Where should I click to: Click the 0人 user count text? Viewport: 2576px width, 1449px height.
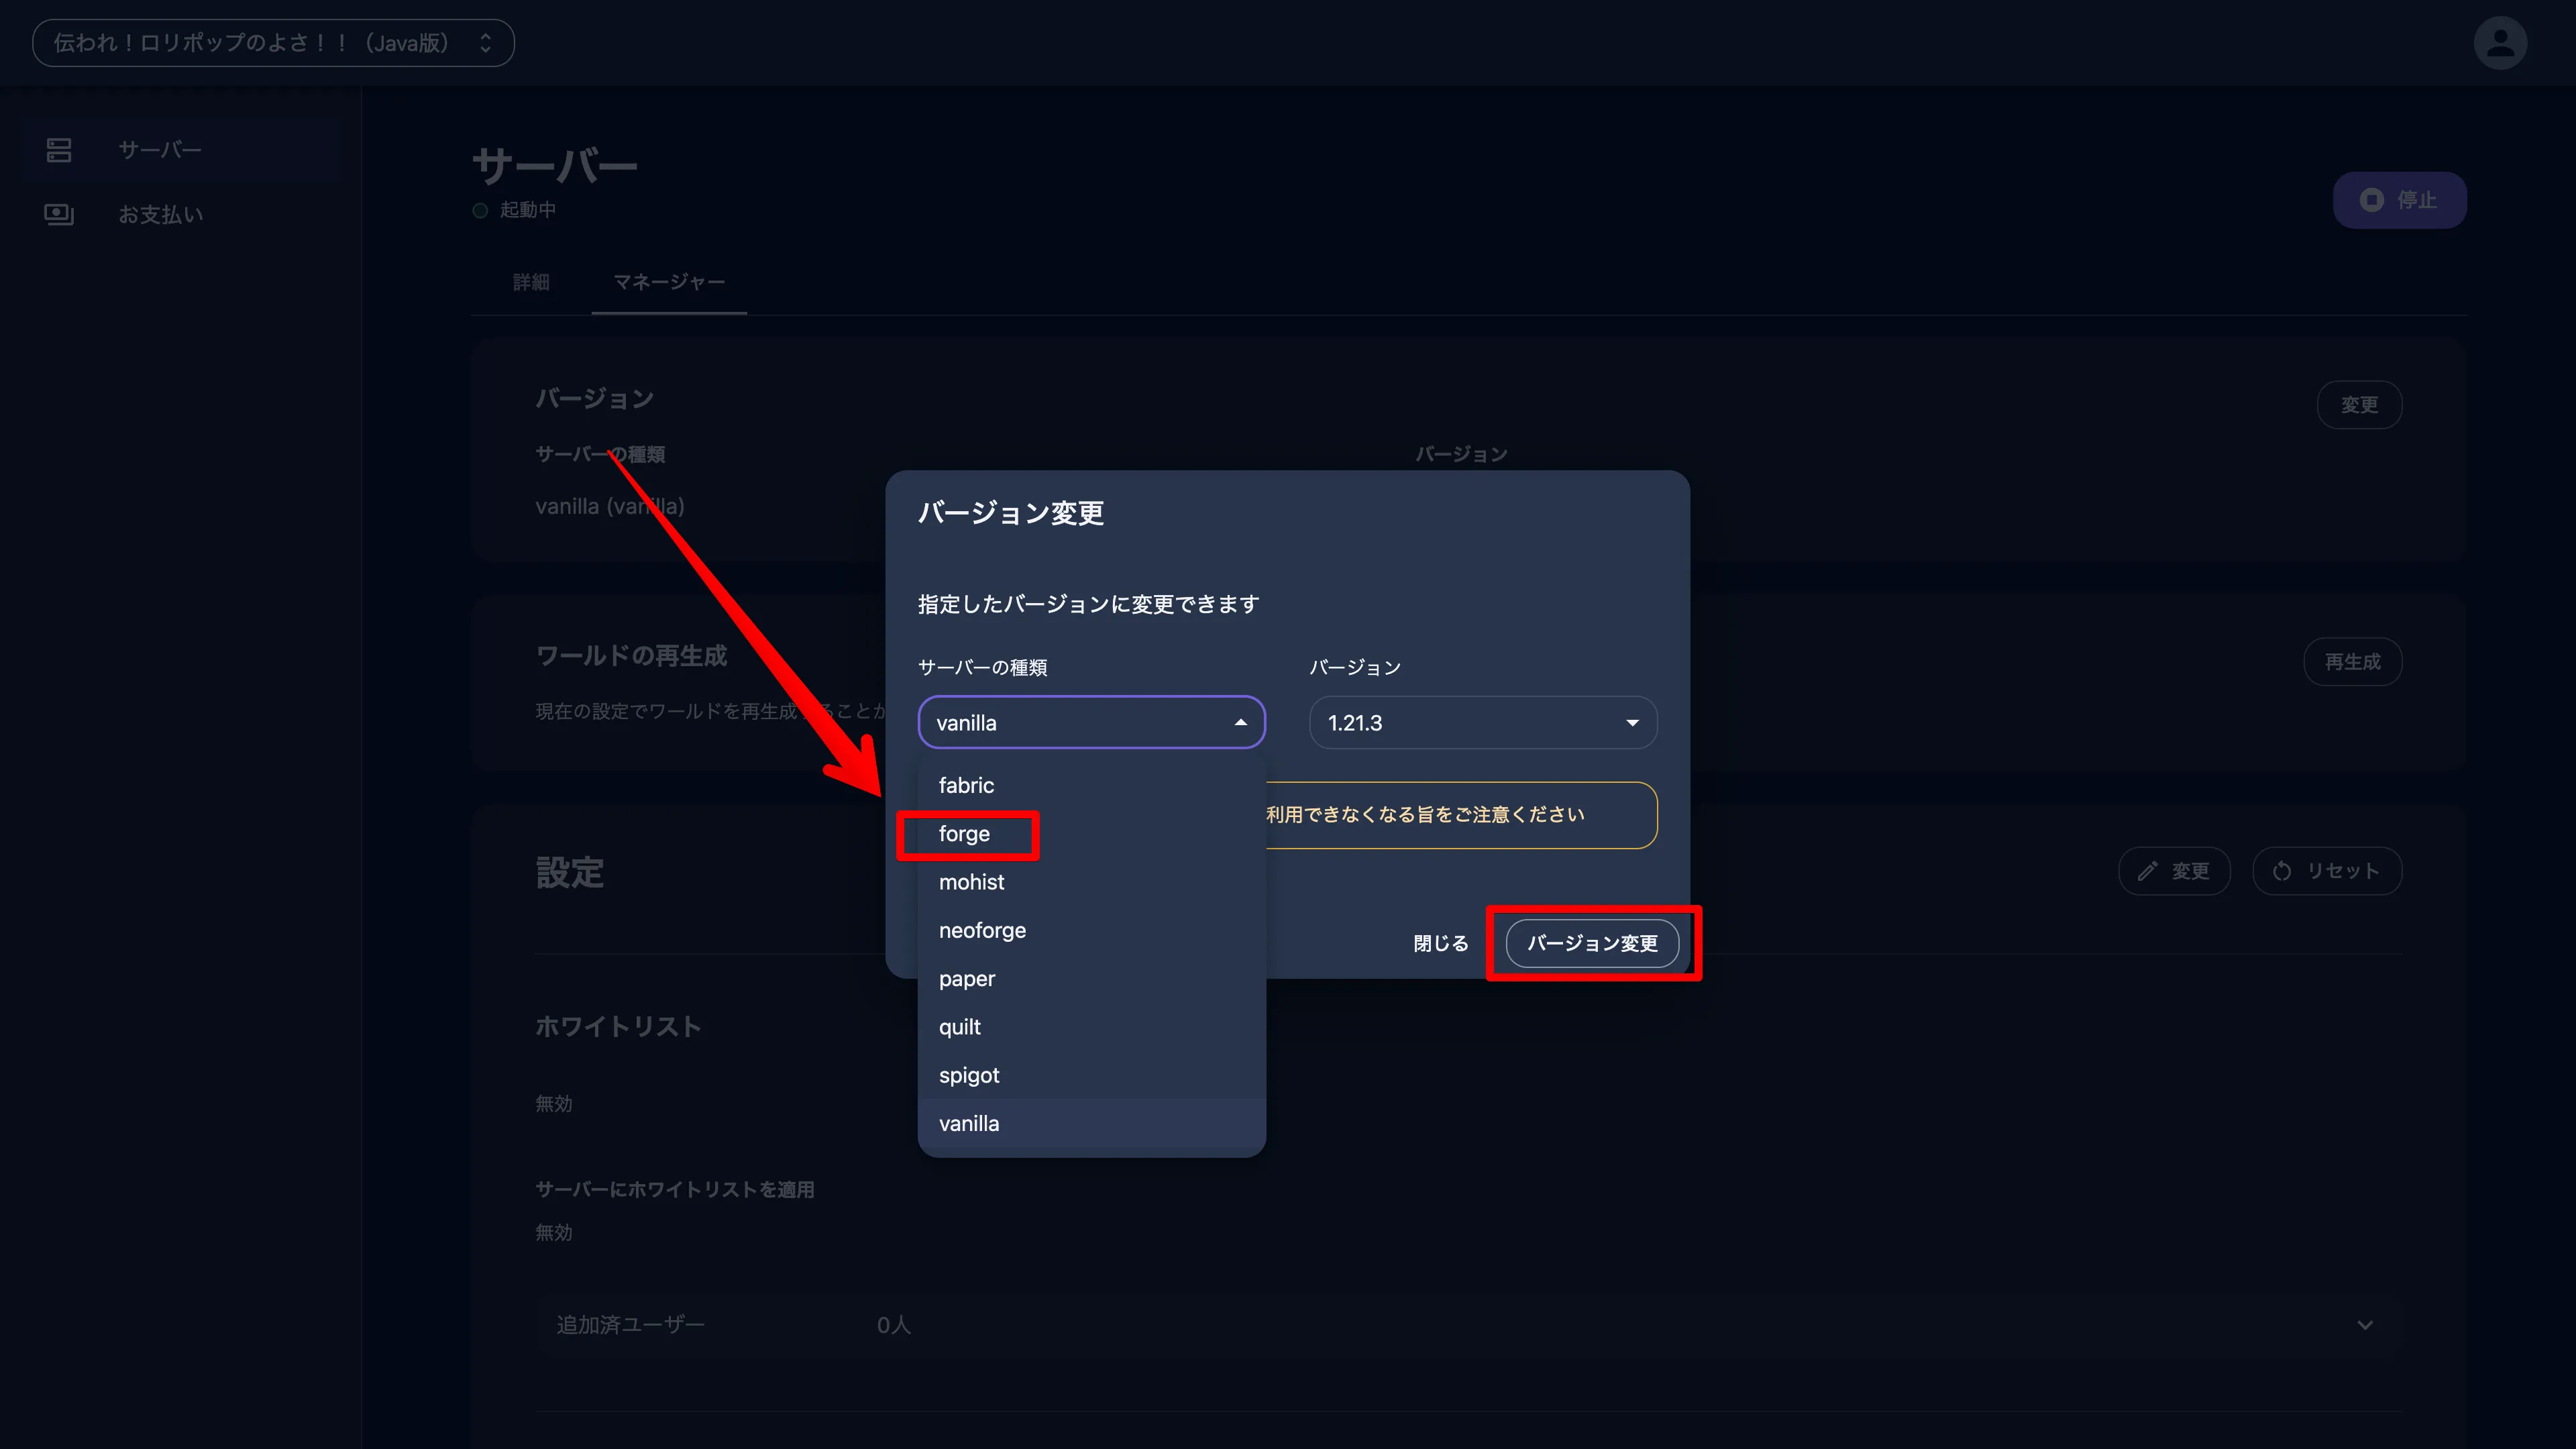pos(893,1325)
